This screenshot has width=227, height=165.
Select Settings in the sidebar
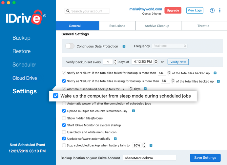[x=25, y=91]
